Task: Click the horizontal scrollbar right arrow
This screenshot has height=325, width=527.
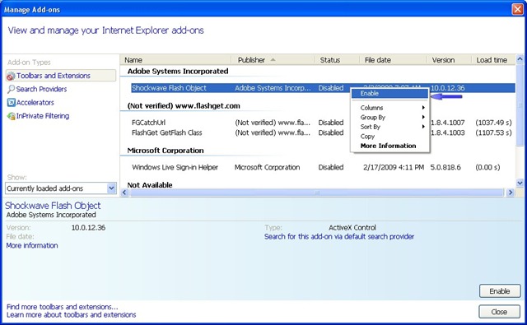Action: (x=511, y=193)
